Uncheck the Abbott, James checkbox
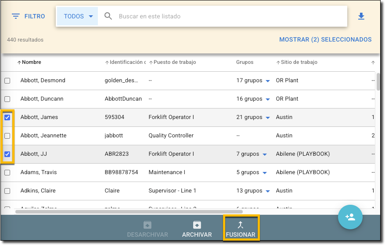This screenshot has height=245, width=385. click(x=7, y=117)
